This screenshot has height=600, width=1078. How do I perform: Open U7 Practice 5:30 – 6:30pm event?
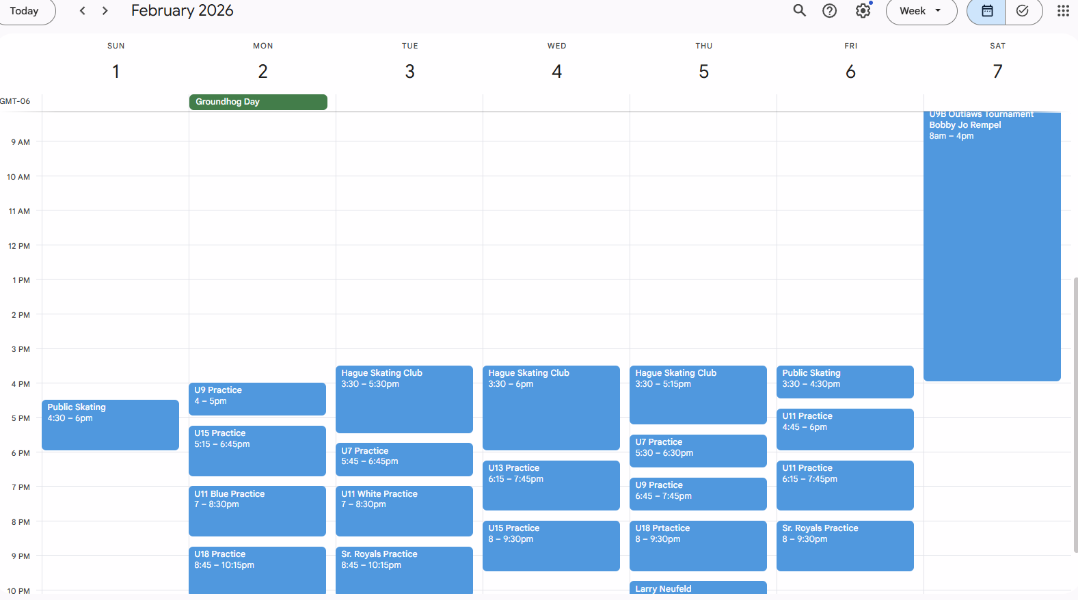(698, 451)
